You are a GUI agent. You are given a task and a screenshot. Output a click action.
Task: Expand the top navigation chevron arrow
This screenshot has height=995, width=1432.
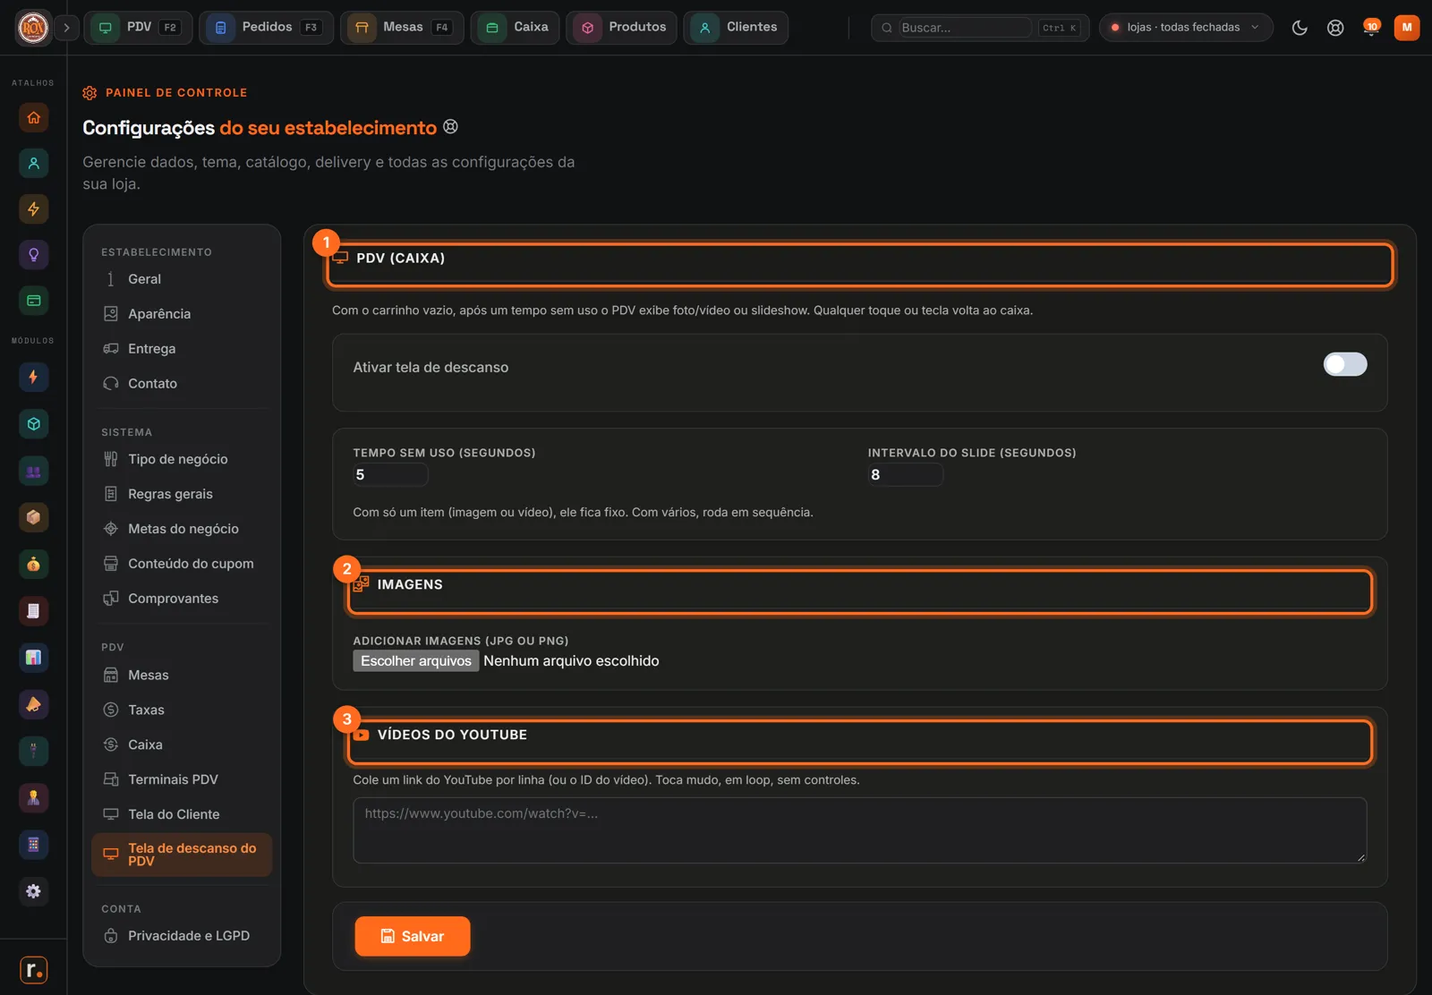pos(67,28)
